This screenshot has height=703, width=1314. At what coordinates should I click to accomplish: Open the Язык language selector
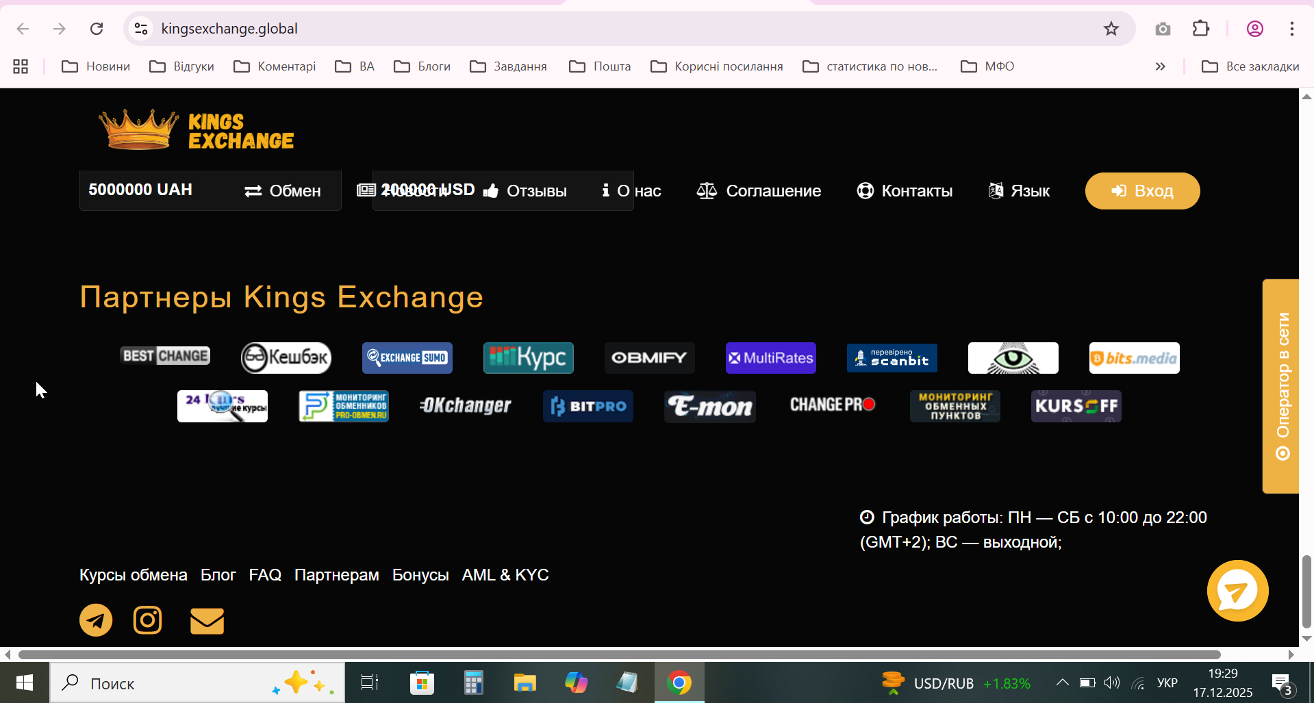(x=1019, y=191)
